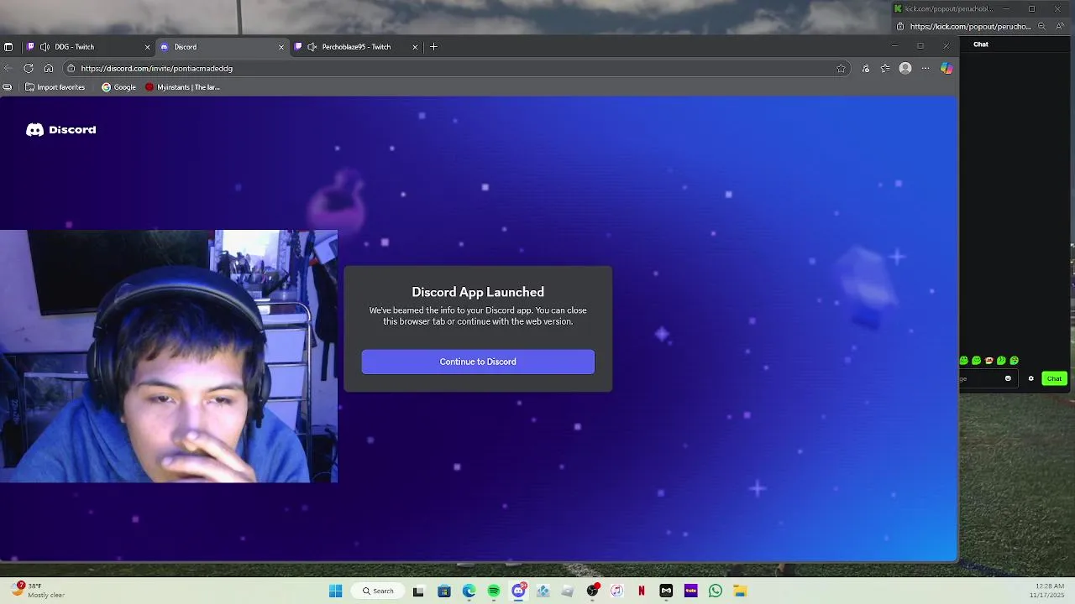The width and height of the screenshot is (1075, 604).
Task: Pick the red-and-white emote in Kick chat
Action: coord(989,361)
